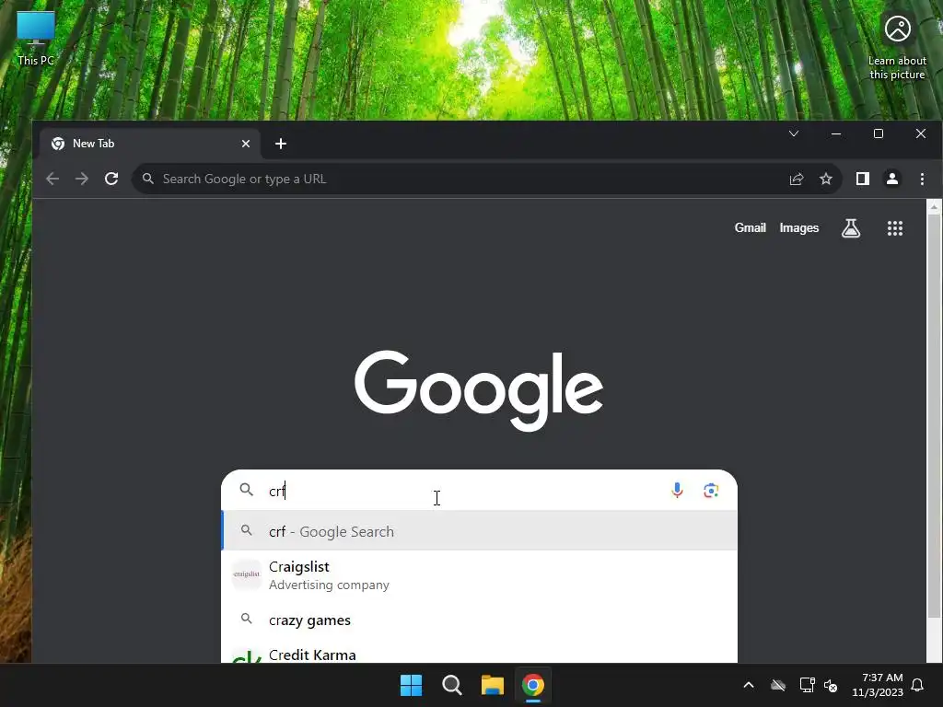Go forward to next page
Image resolution: width=943 pixels, height=707 pixels.
click(x=82, y=179)
